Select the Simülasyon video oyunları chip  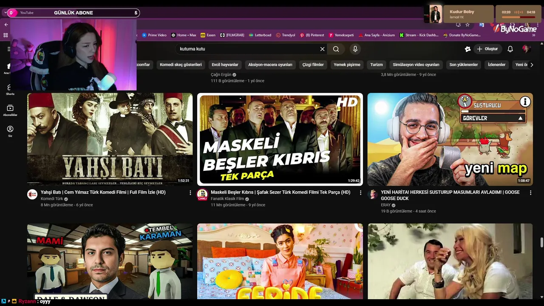click(416, 65)
